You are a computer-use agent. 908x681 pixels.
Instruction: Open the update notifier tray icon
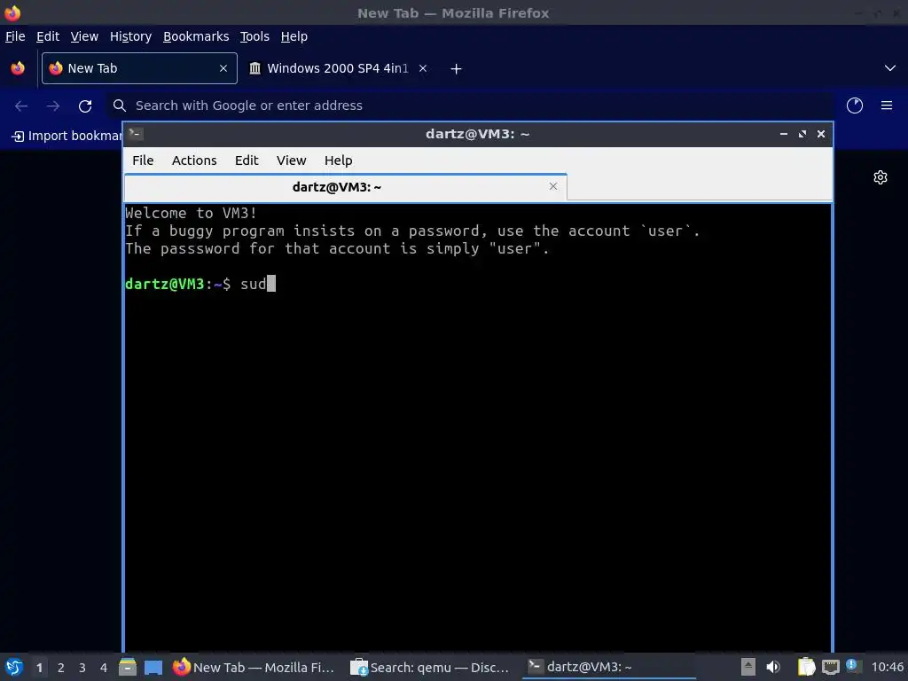(x=853, y=665)
